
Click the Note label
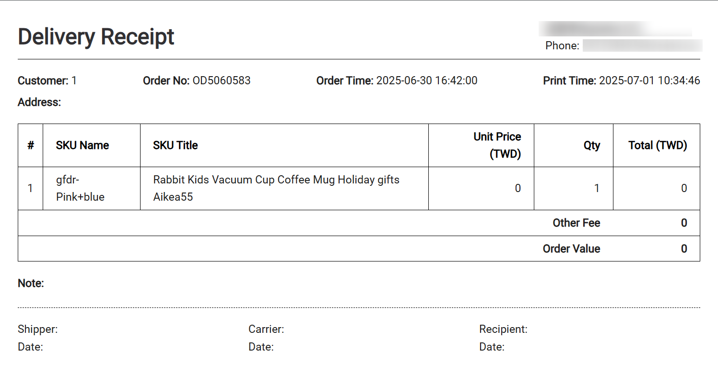(x=31, y=283)
